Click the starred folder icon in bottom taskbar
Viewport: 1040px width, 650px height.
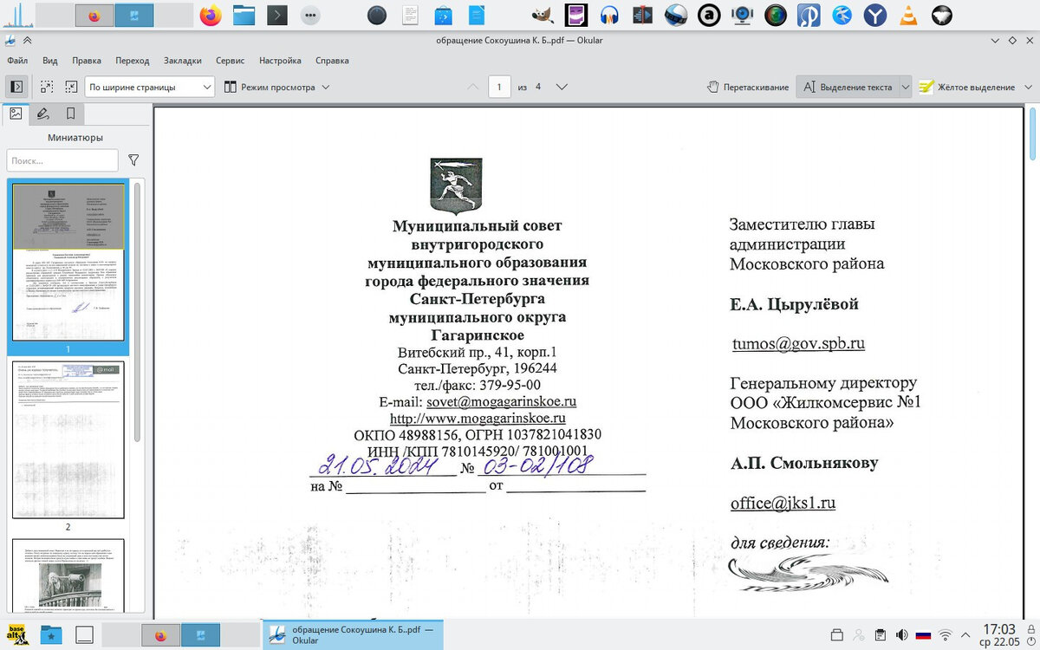pos(51,635)
